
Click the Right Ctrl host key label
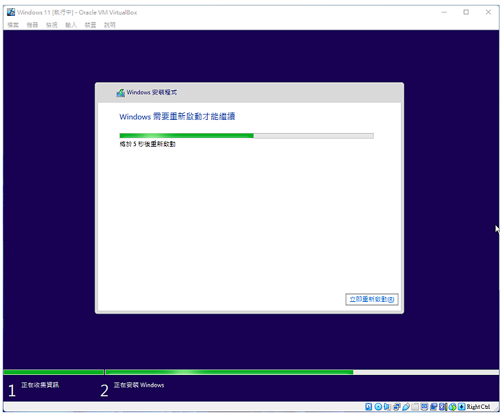pos(479,407)
